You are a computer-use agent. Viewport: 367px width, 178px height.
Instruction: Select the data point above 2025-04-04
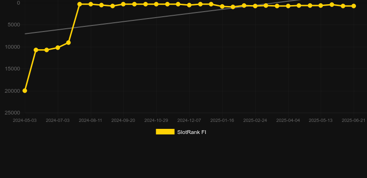288,6
